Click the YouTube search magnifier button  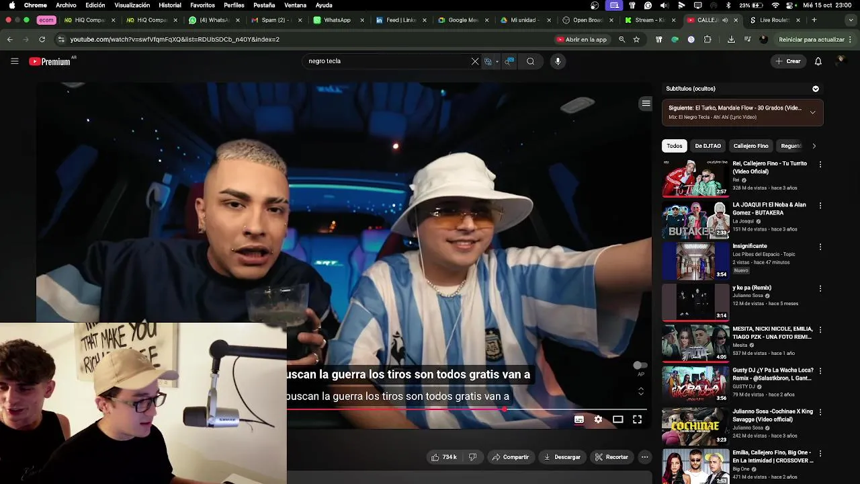tap(531, 61)
